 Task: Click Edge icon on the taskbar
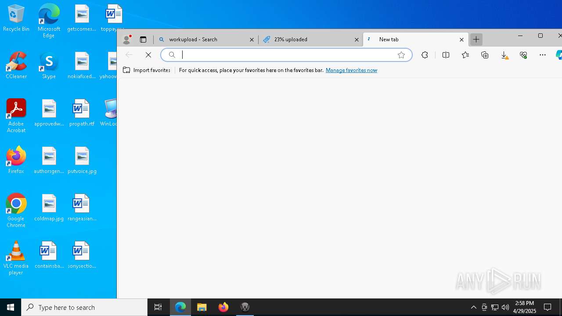point(180,307)
